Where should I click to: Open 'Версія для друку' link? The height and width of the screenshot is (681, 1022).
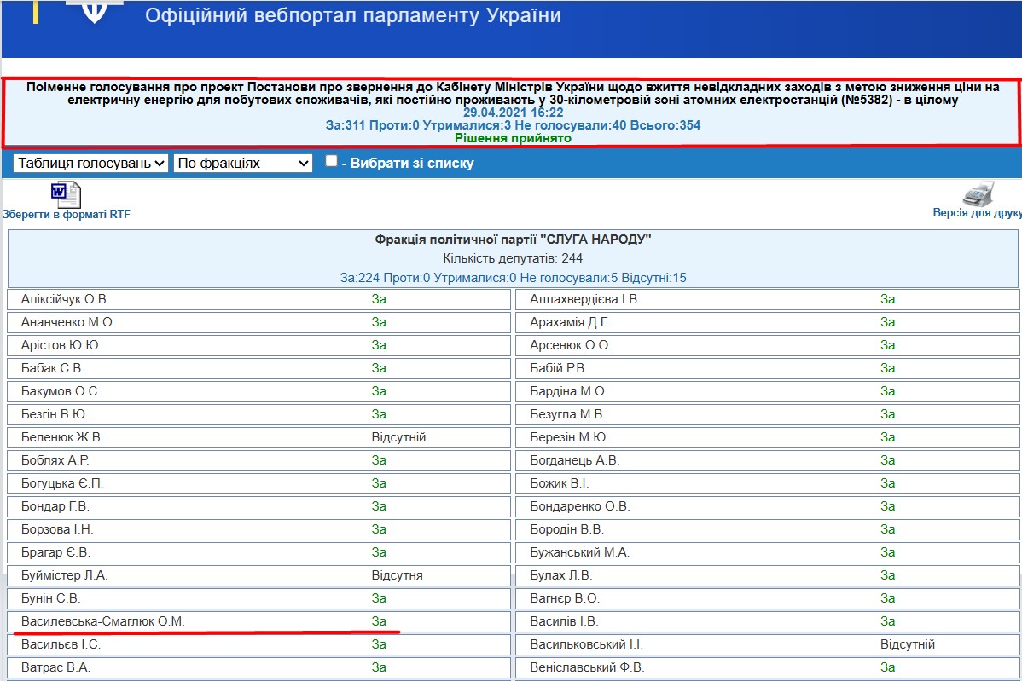977,213
